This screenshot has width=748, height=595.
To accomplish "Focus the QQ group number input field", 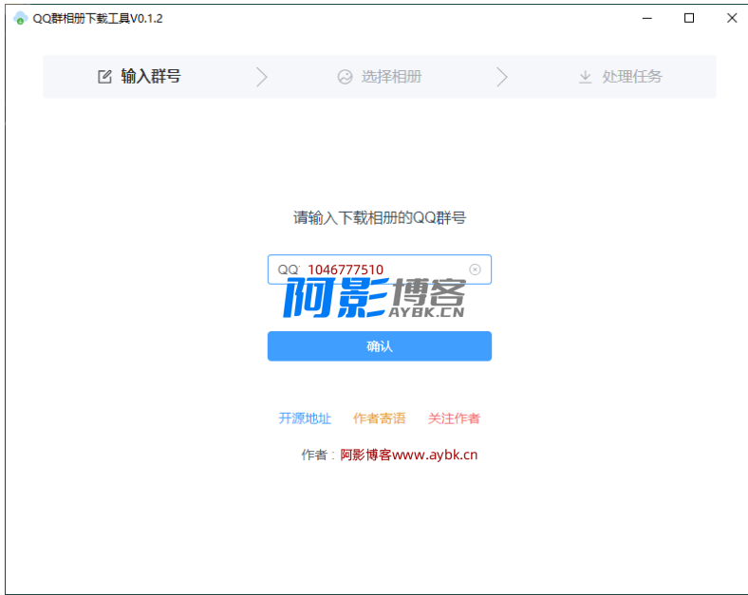I will pyautogui.click(x=380, y=270).
